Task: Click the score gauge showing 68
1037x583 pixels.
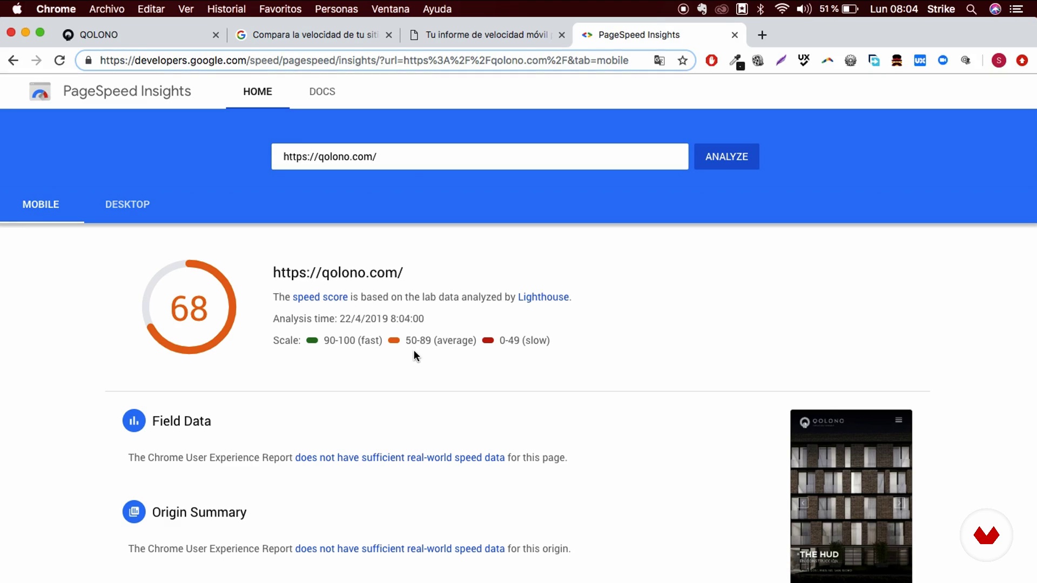Action: pos(189,307)
